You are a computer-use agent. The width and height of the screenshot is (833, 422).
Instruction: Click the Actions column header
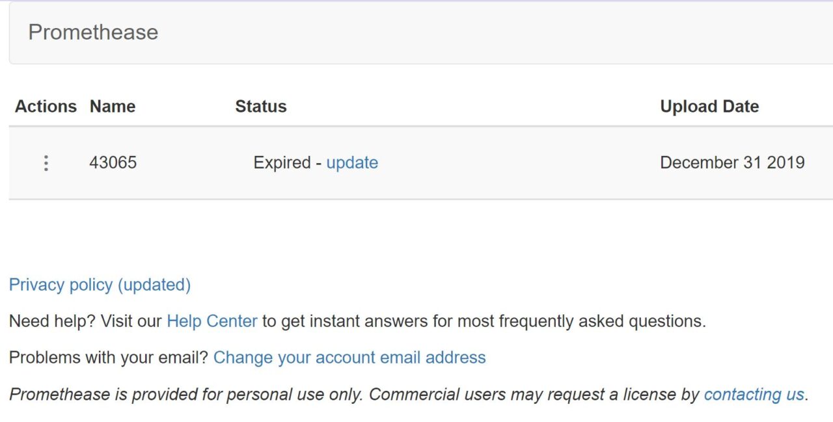pos(46,107)
